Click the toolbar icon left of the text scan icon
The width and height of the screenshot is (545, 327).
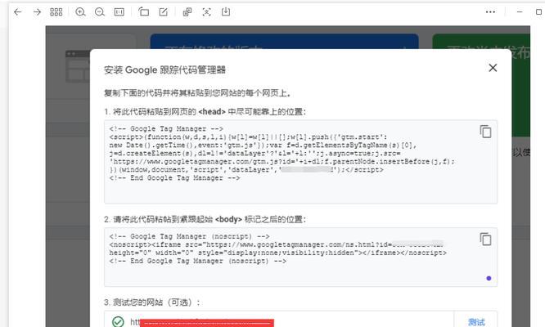pyautogui.click(x=187, y=12)
